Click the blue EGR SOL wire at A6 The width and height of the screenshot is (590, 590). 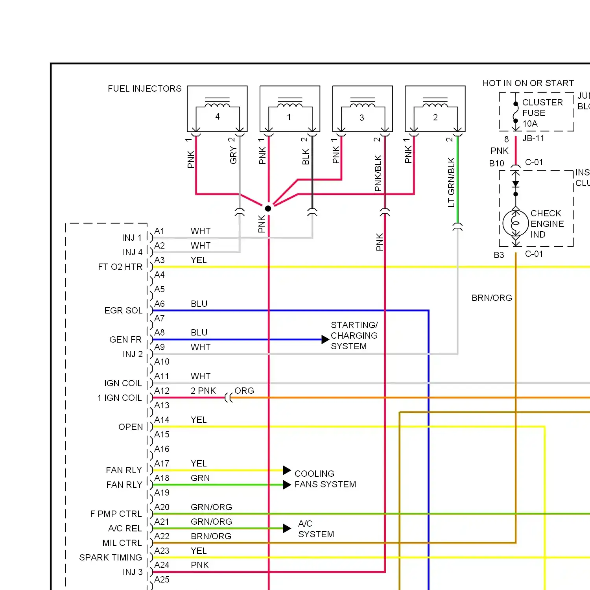(291, 311)
